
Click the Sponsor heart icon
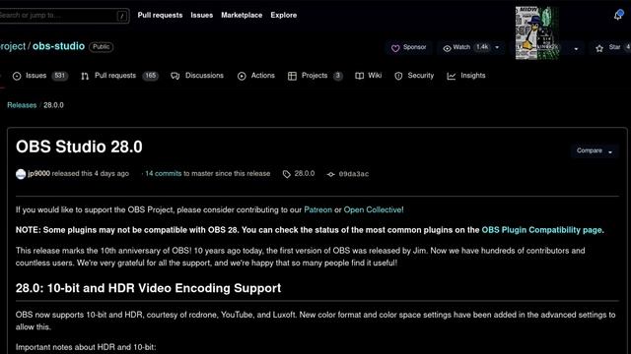click(x=395, y=48)
